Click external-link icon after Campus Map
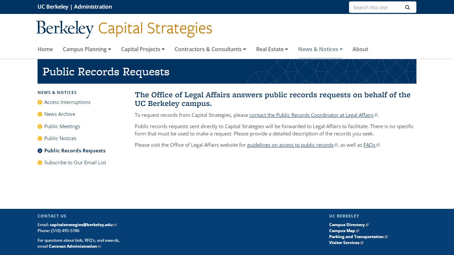The height and width of the screenshot is (255, 454). (x=358, y=231)
